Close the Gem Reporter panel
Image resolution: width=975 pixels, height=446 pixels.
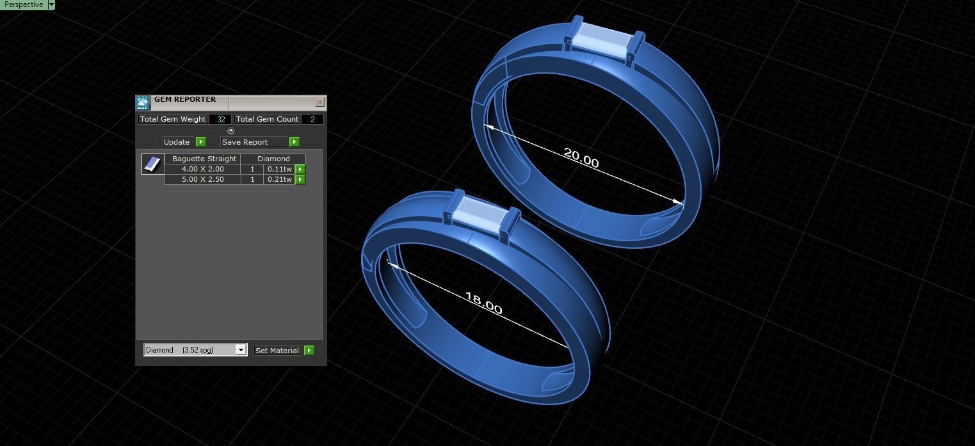pos(320,102)
